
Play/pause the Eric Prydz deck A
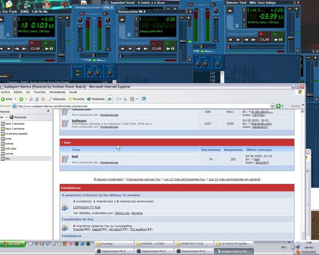pos(49,46)
